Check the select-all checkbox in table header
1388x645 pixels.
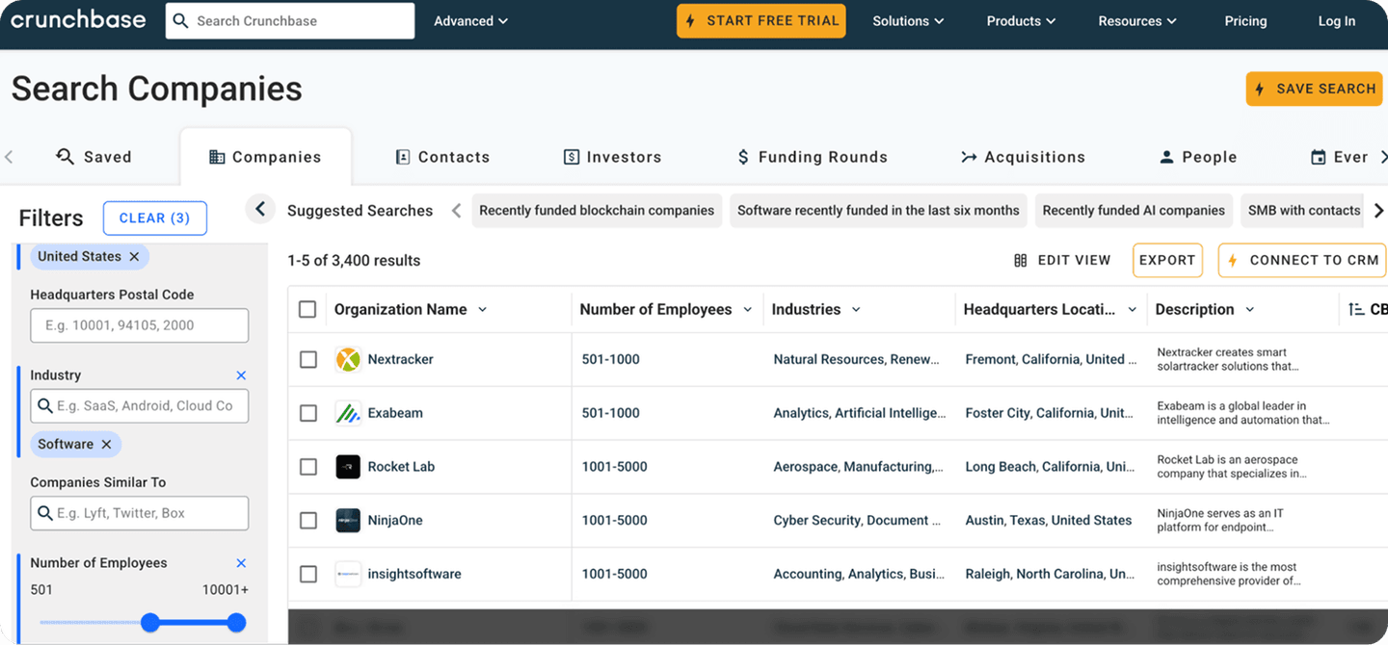click(x=307, y=310)
